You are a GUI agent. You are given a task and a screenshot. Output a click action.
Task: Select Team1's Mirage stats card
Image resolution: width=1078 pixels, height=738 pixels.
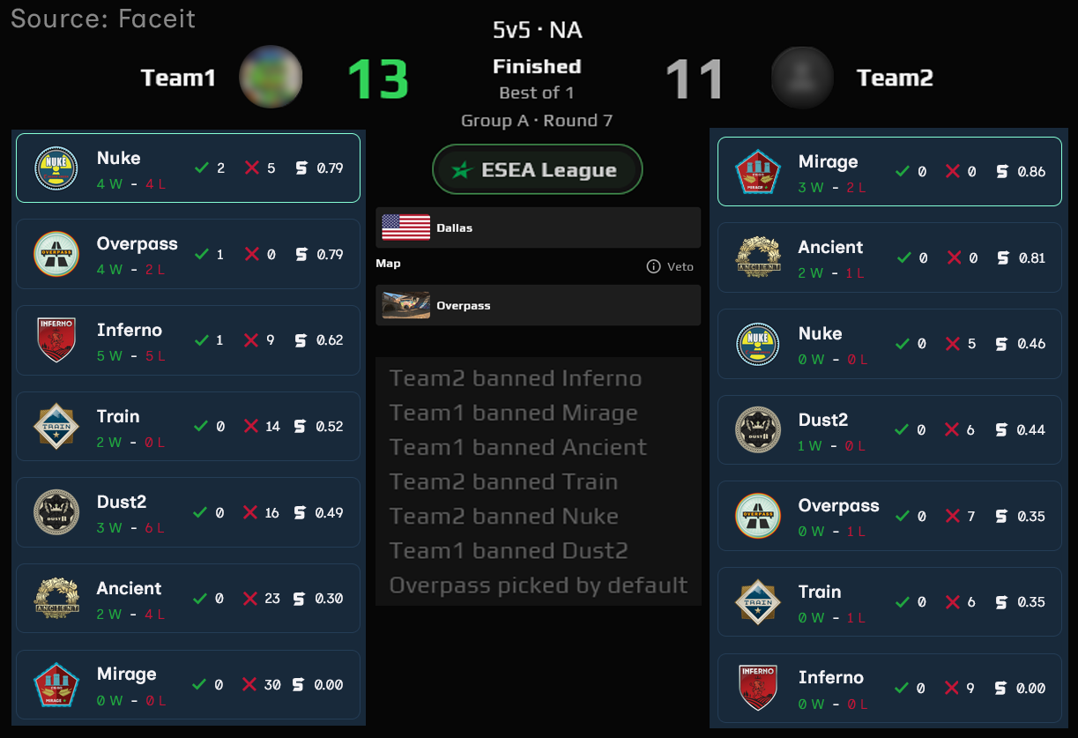[188, 684]
